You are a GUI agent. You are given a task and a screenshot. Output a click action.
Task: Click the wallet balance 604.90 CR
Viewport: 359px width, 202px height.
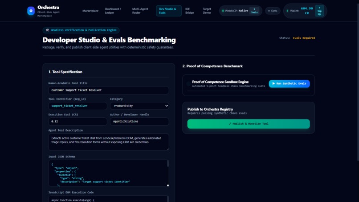pyautogui.click(x=307, y=11)
